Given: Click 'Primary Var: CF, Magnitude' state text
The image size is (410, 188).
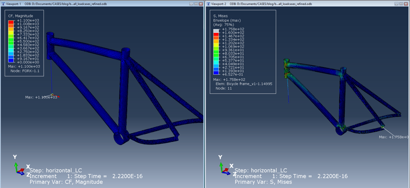Looking at the screenshot, I should (66, 182).
